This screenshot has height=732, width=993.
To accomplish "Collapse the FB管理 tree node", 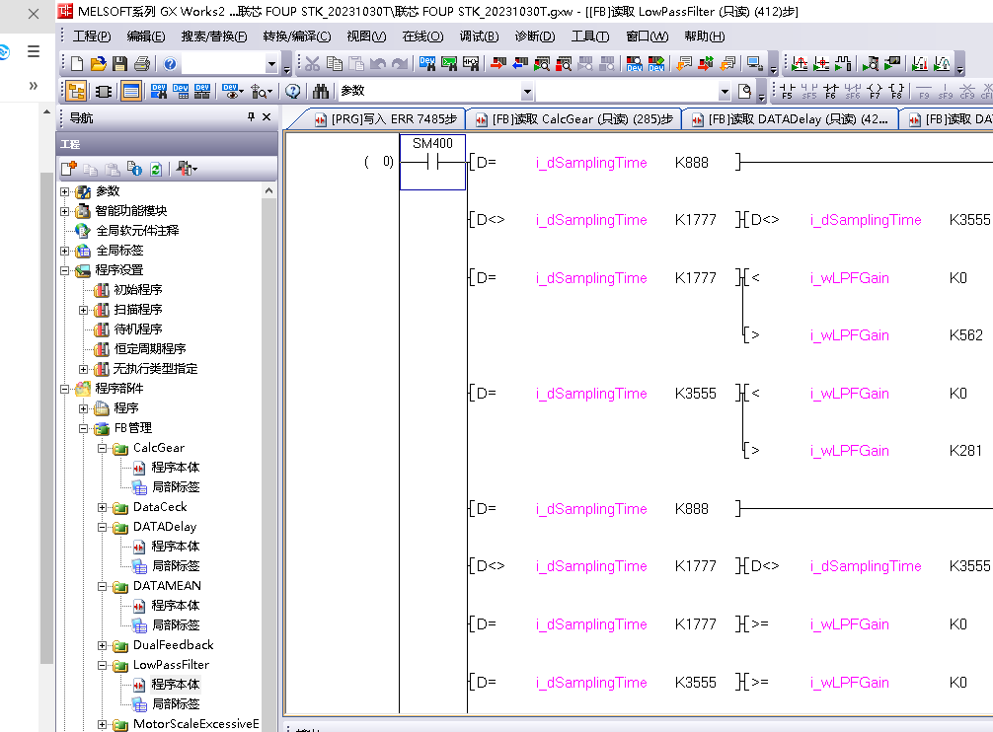I will 84,428.
